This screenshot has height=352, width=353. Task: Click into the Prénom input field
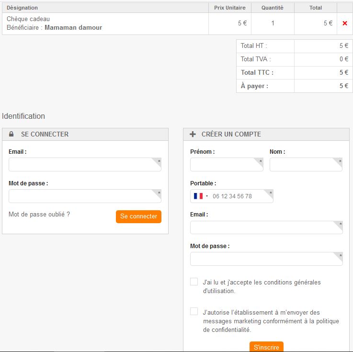(226, 165)
